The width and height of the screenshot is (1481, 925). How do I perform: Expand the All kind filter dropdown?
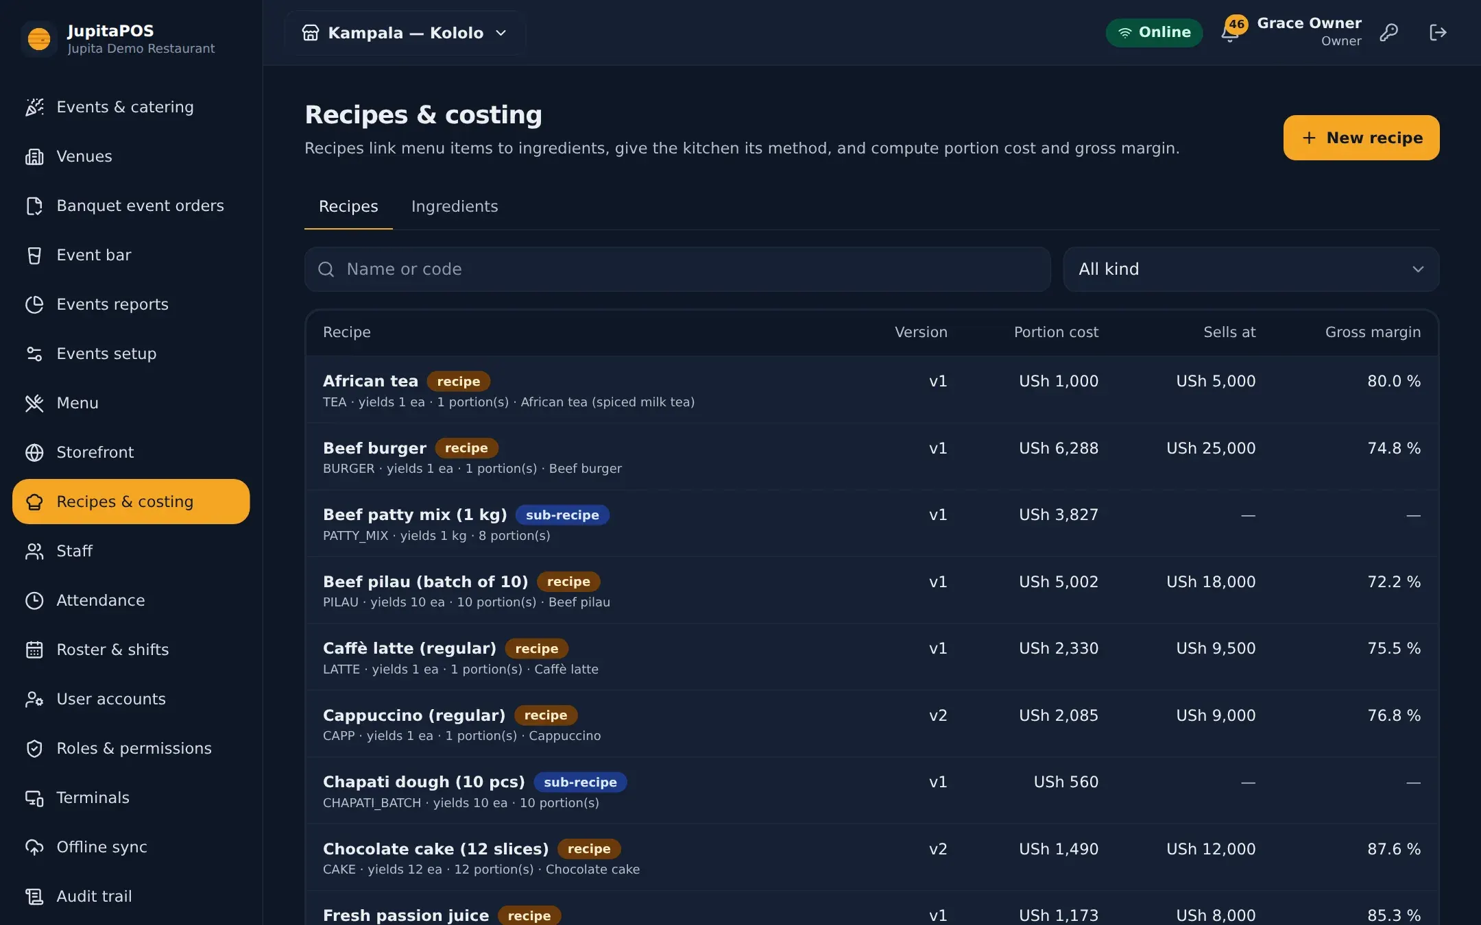point(1251,269)
